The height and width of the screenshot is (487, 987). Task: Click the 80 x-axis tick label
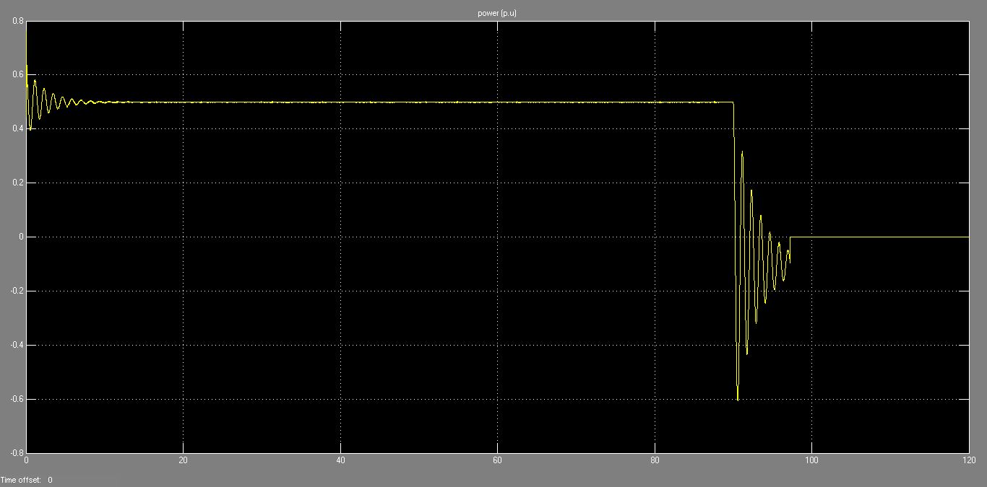[x=655, y=460]
